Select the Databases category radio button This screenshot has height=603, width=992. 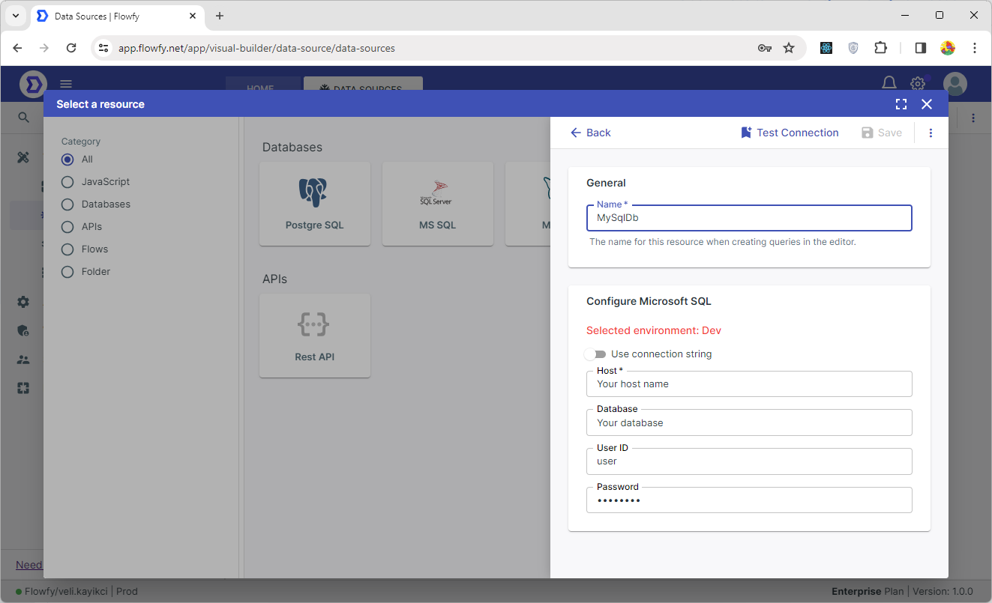pyautogui.click(x=67, y=204)
